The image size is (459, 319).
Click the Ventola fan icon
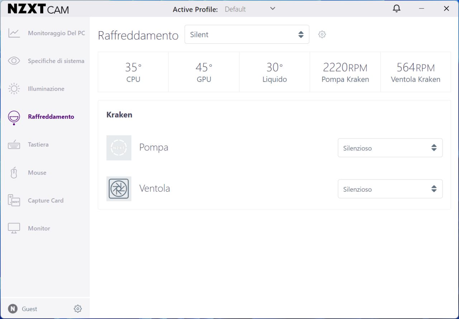[119, 189]
